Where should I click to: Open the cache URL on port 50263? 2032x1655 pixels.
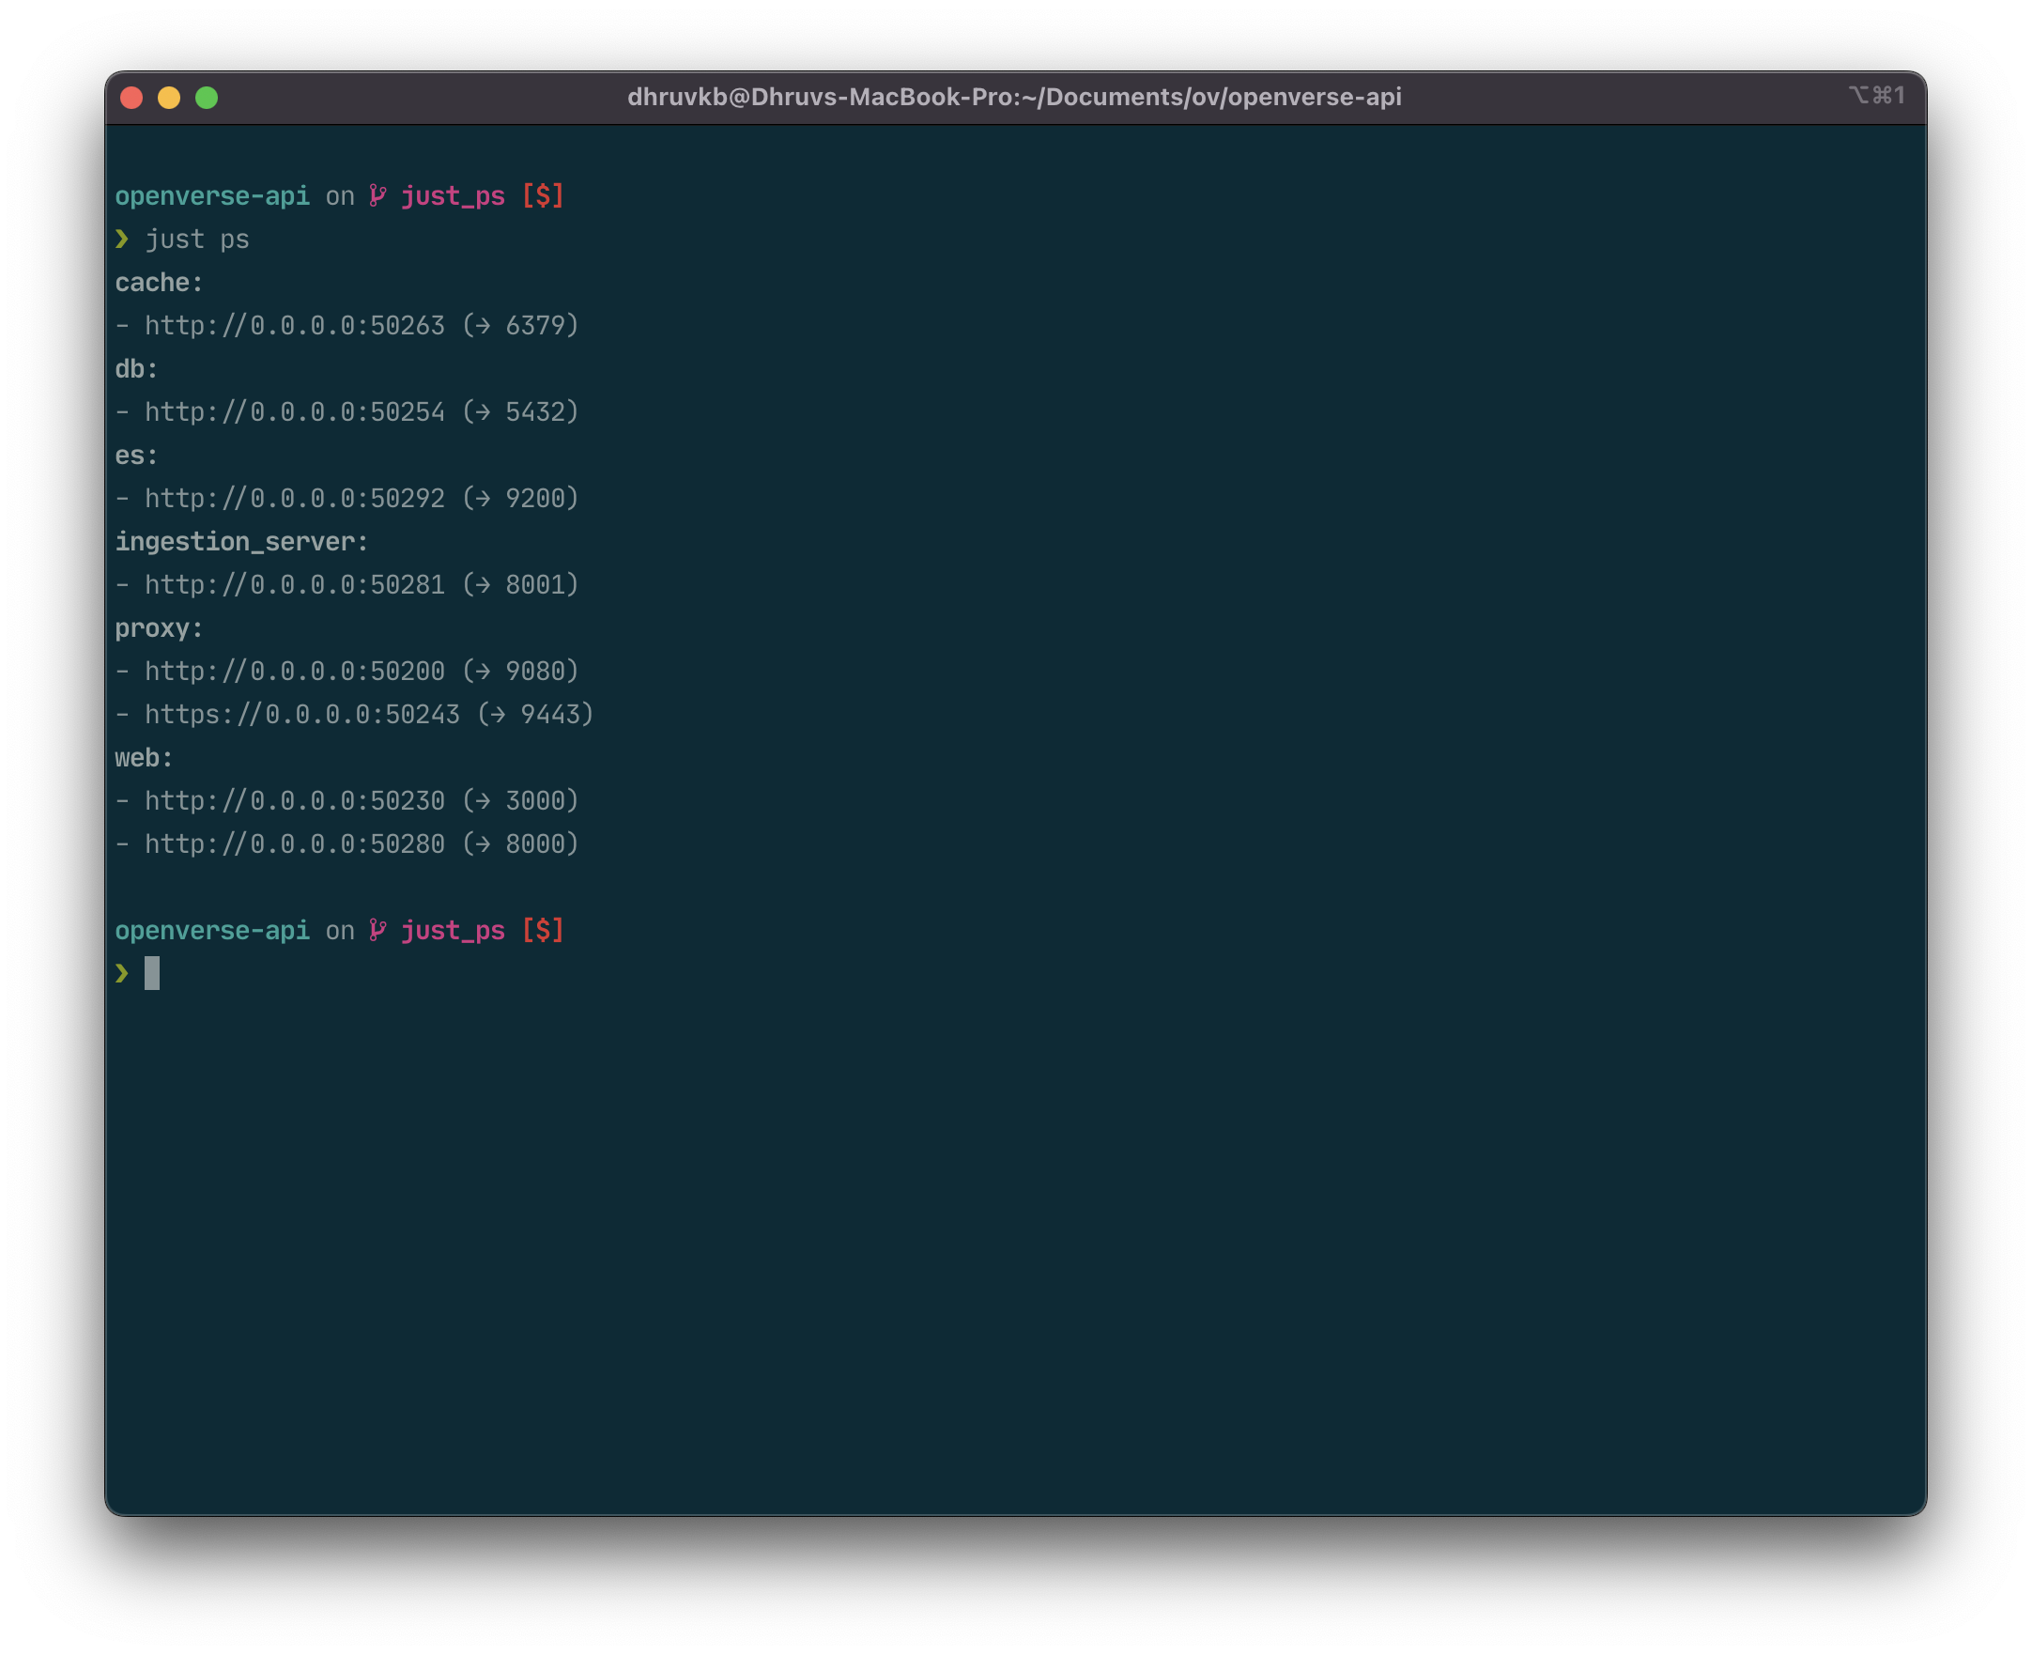point(295,325)
